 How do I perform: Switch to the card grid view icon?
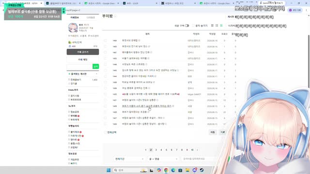[217, 26]
